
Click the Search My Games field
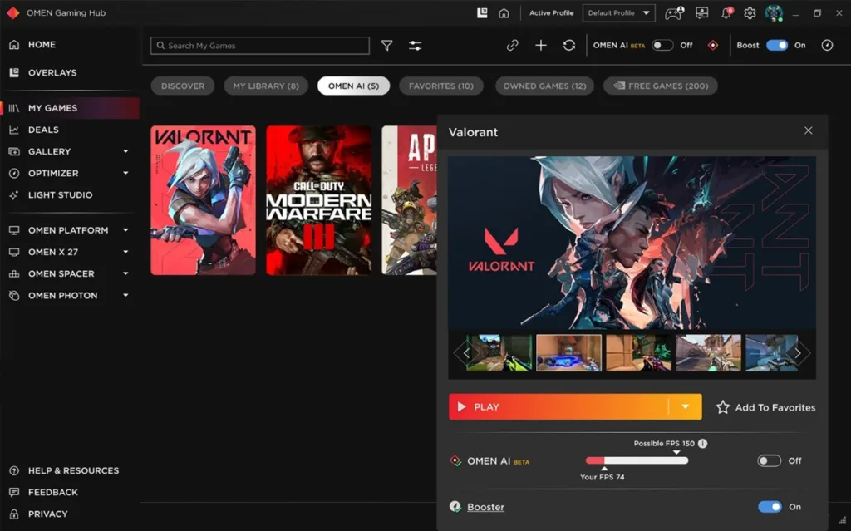click(x=260, y=46)
